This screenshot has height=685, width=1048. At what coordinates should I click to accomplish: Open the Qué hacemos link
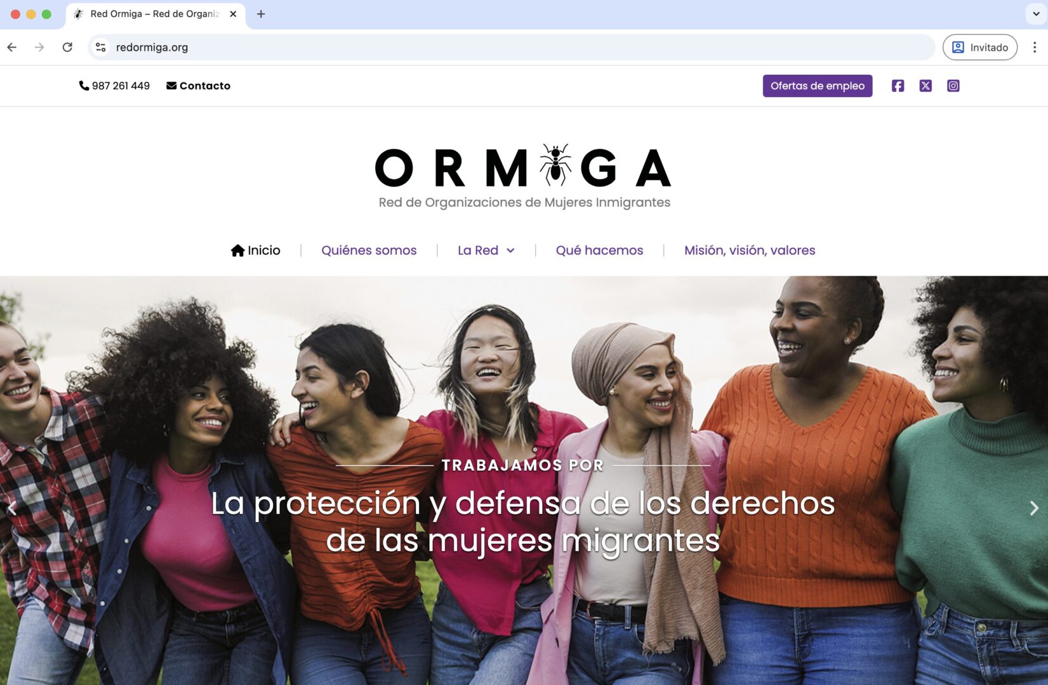point(599,251)
